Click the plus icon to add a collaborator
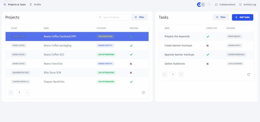 click(x=209, y=5)
